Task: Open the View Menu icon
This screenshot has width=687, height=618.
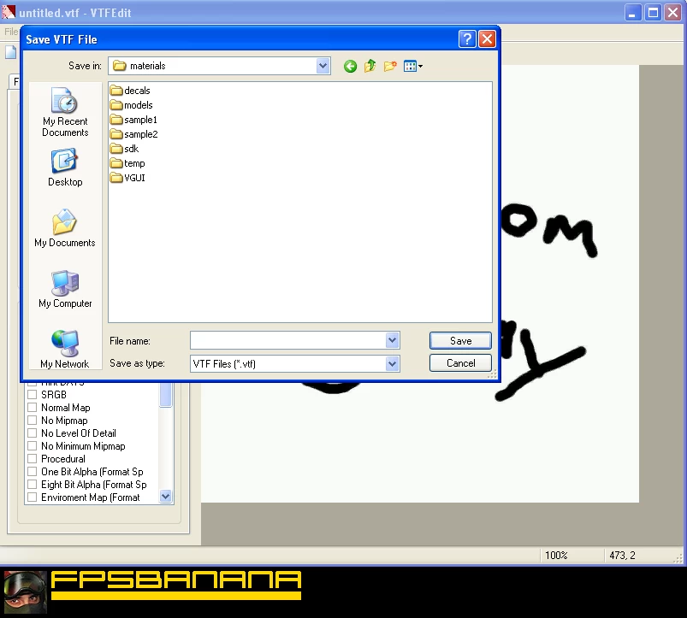Action: click(x=412, y=66)
